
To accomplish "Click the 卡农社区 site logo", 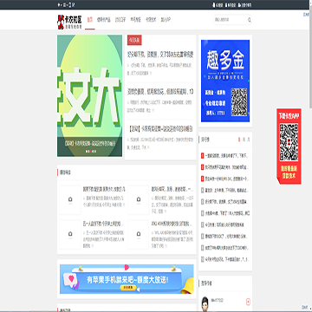I will pyautogui.click(x=69, y=22).
